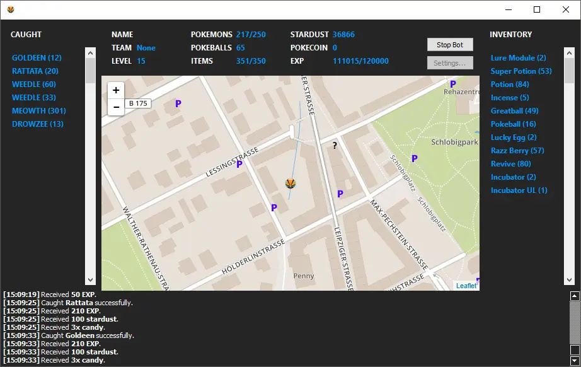Select PokeStop marker above Lessingstrasse
Image resolution: width=581 pixels, height=367 pixels.
178,103
